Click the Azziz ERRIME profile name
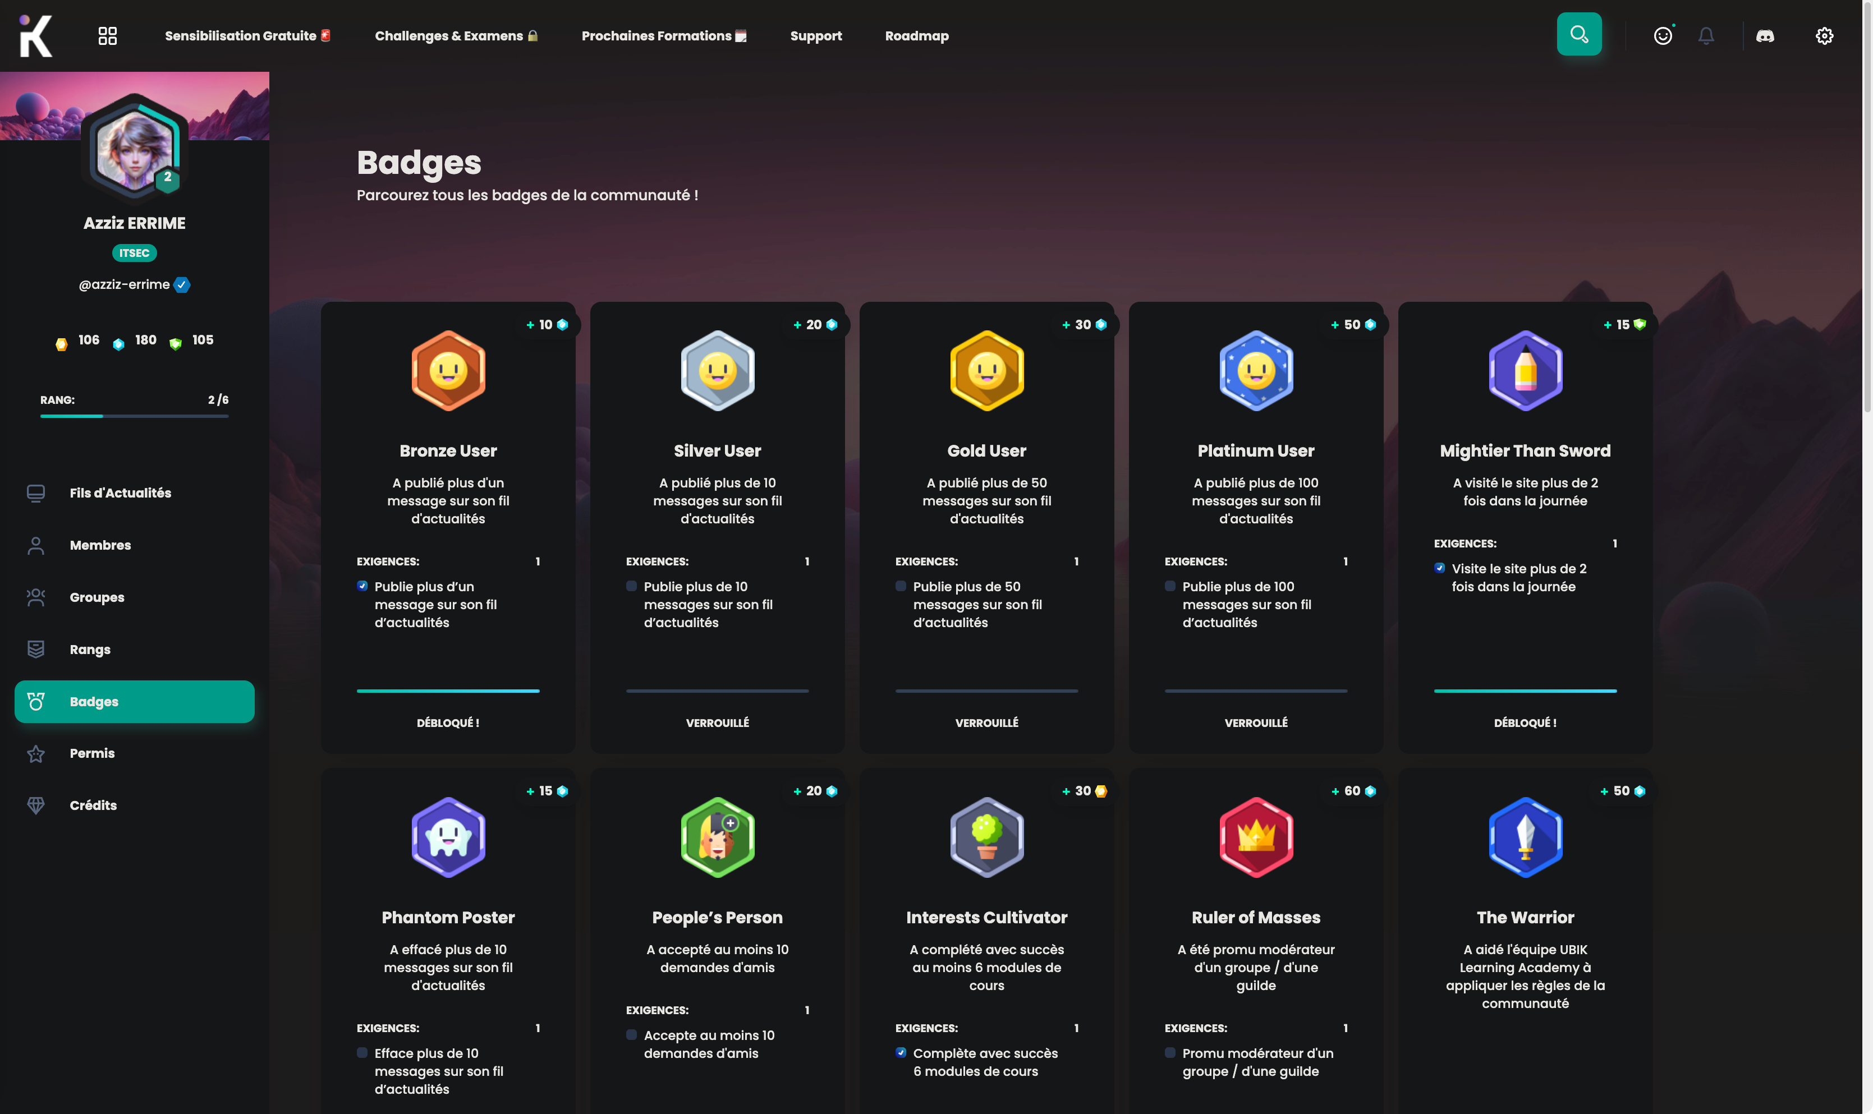The image size is (1873, 1114). (x=134, y=223)
